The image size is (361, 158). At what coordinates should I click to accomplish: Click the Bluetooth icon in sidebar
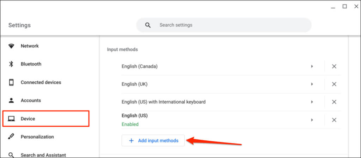point(11,64)
